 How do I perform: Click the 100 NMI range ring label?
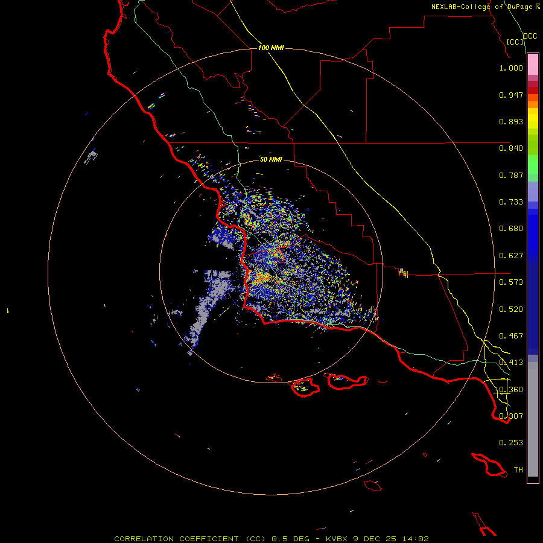[271, 48]
